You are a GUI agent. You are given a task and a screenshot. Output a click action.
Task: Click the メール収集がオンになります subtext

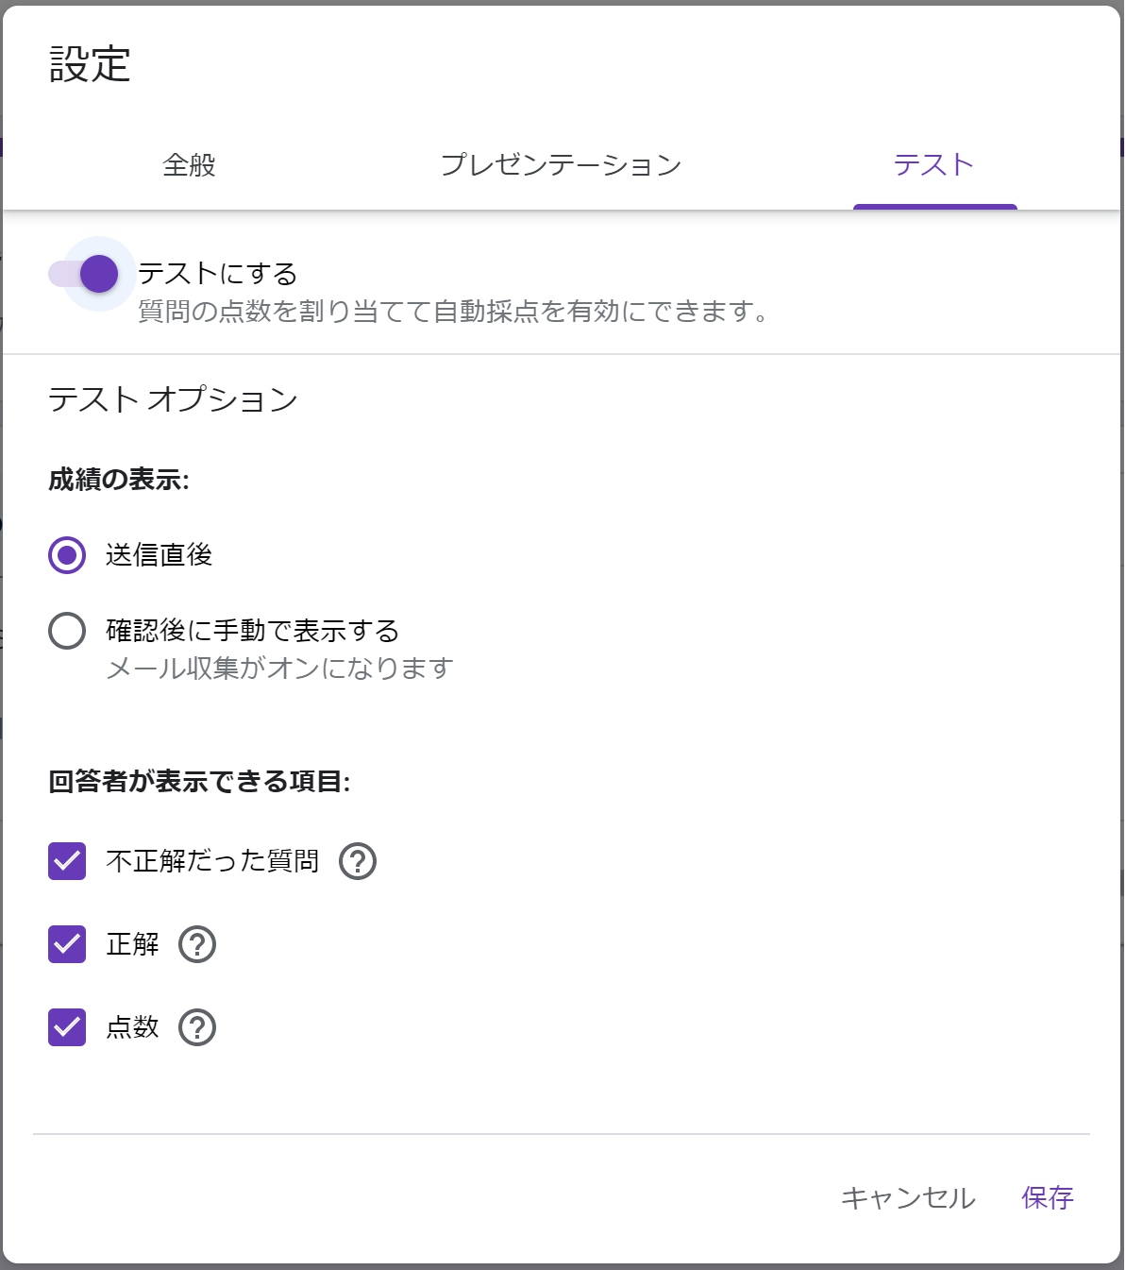280,669
